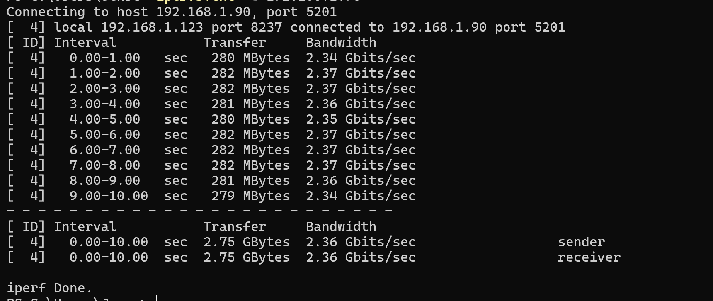Click the 0.00-1.00 sec interval row
The width and height of the screenshot is (713, 301).
point(211,58)
